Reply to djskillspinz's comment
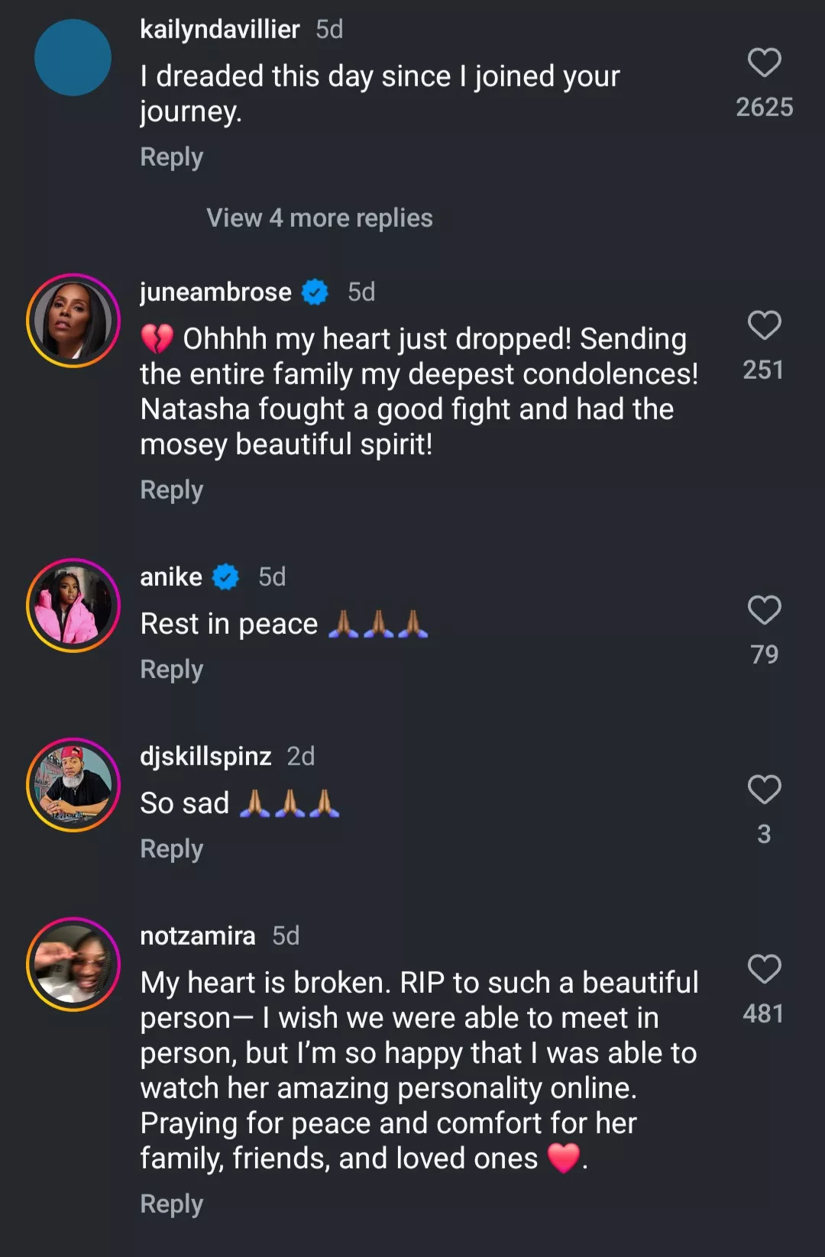This screenshot has height=1257, width=825. pyautogui.click(x=172, y=849)
